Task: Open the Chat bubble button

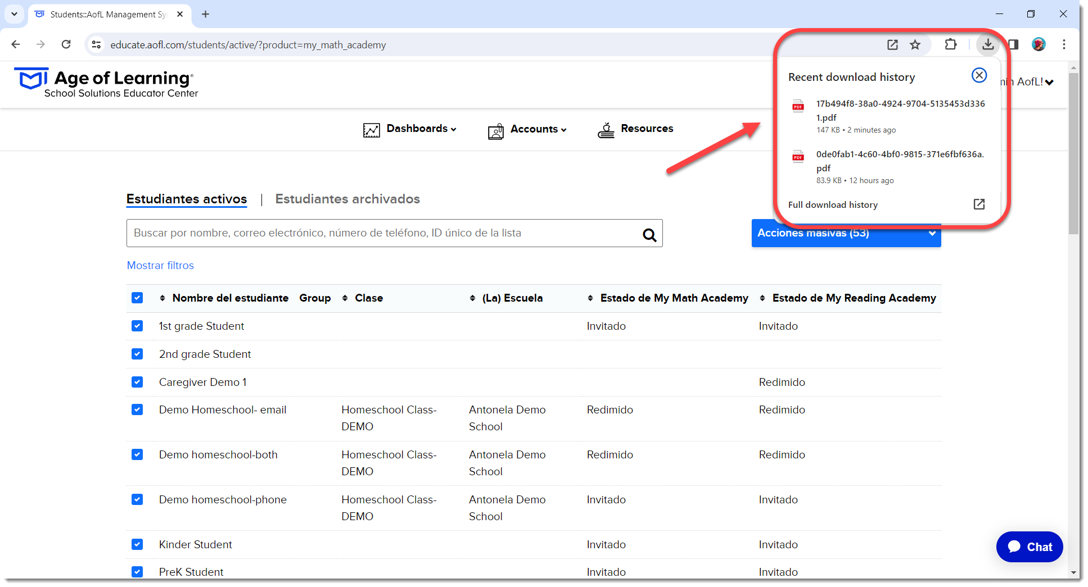Action: 1030,547
